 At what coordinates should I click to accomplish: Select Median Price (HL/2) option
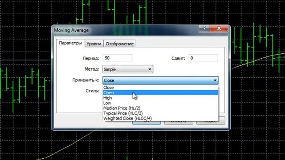160,108
